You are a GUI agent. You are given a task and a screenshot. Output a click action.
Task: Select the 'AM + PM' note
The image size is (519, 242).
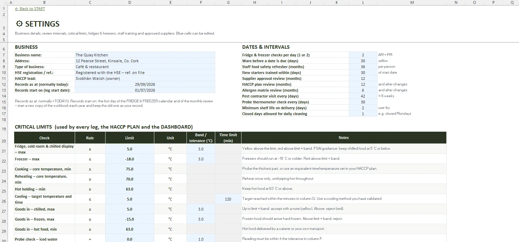coord(385,55)
